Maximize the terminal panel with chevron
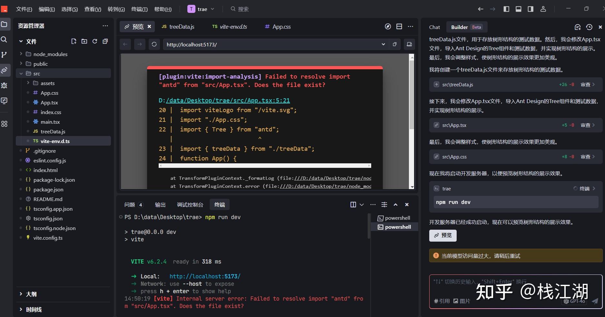The height and width of the screenshot is (317, 605). (x=396, y=205)
